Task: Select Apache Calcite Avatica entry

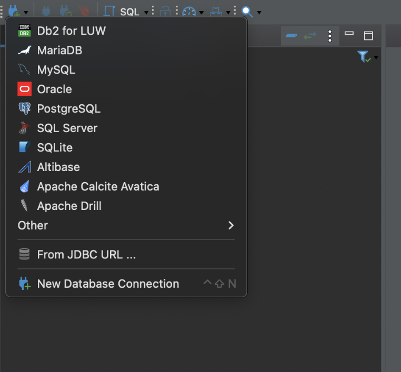Action: [126, 186]
